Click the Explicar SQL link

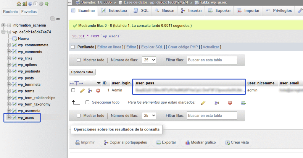(152, 47)
